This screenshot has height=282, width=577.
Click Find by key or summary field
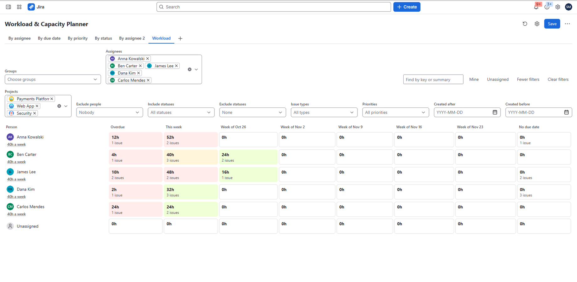[x=433, y=80]
